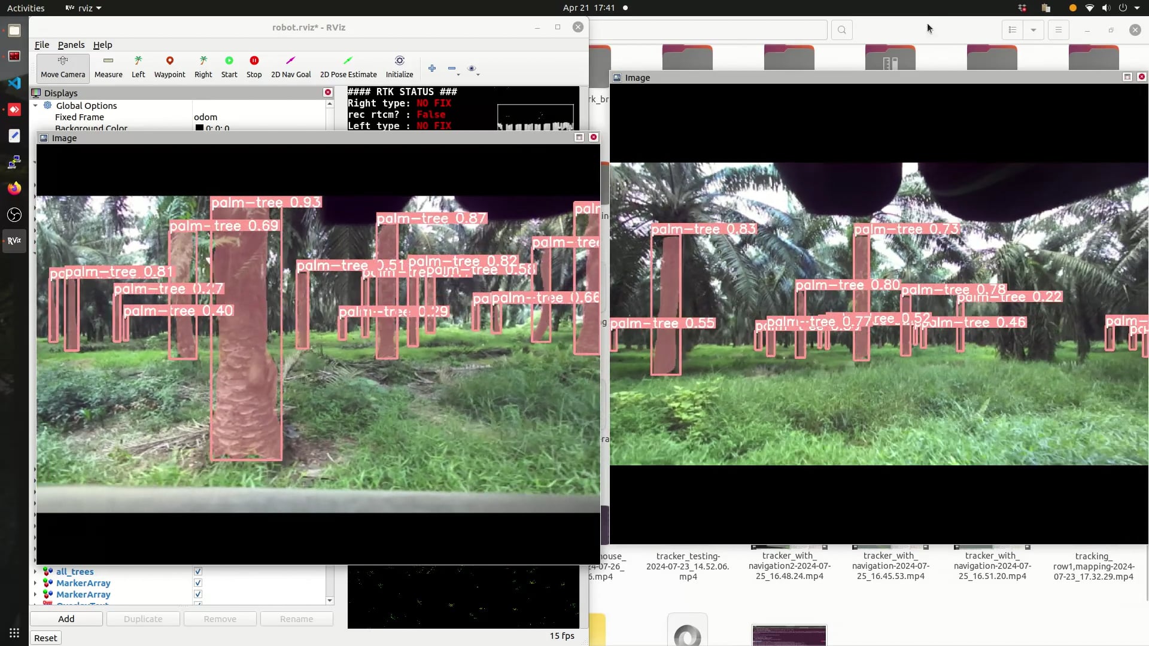This screenshot has height=646, width=1149.
Task: Open the file manager view options dropdown
Action: point(1034,30)
